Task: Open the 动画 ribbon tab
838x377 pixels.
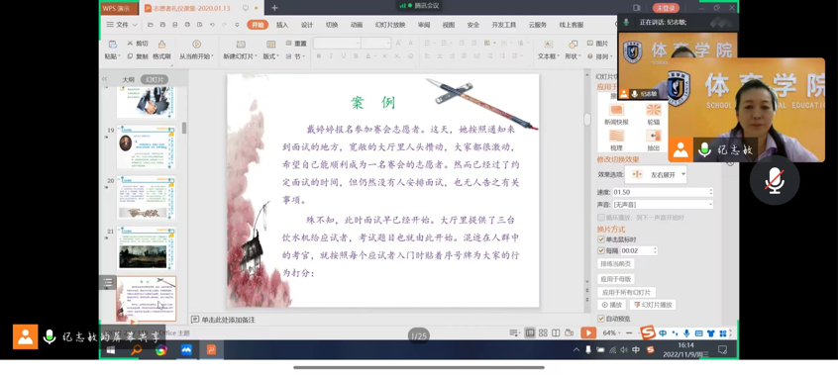Action: pyautogui.click(x=357, y=25)
